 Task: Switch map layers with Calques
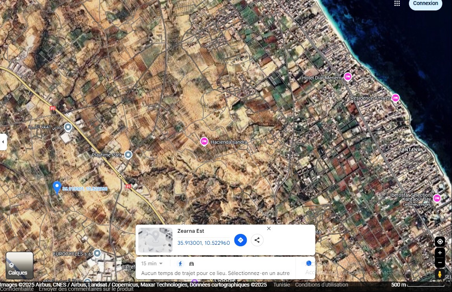click(x=19, y=265)
